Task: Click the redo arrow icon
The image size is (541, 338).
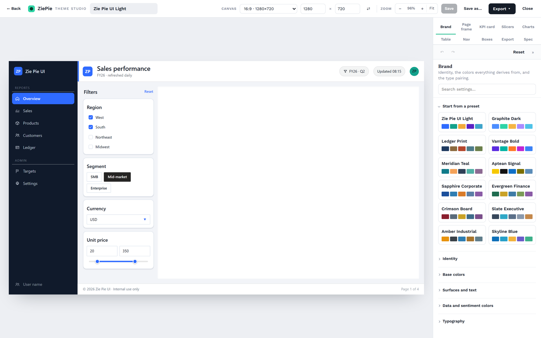Action: pyautogui.click(x=453, y=52)
